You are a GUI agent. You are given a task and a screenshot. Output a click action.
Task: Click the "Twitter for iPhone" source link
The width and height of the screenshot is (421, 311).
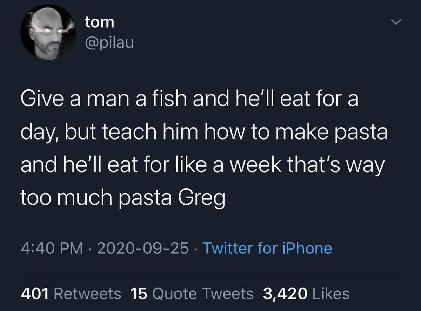[x=267, y=248]
